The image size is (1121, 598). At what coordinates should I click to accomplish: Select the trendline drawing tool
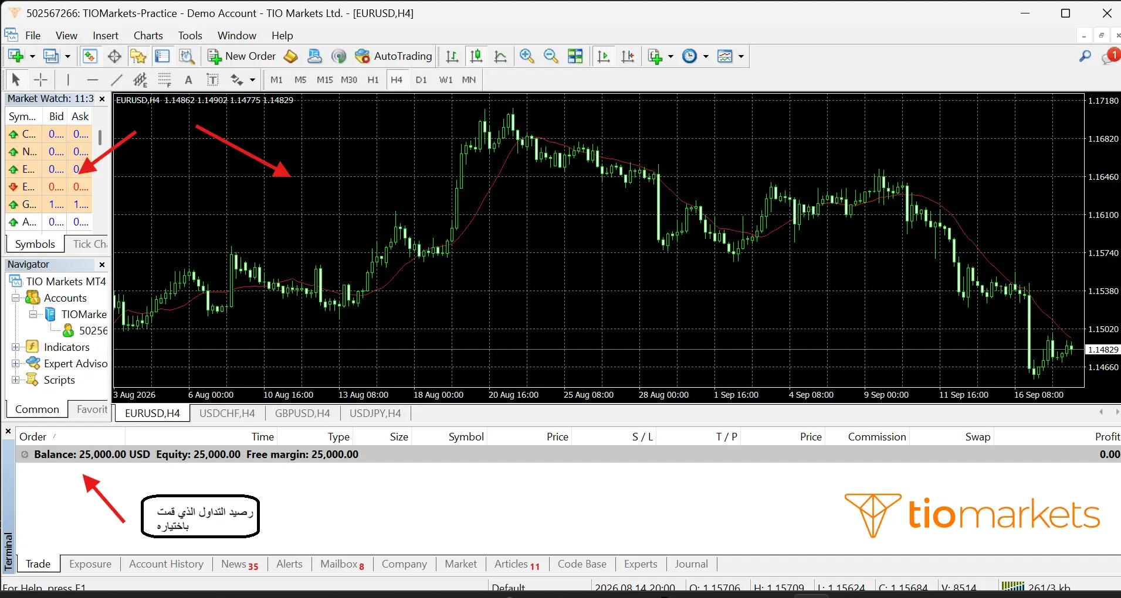click(x=117, y=80)
